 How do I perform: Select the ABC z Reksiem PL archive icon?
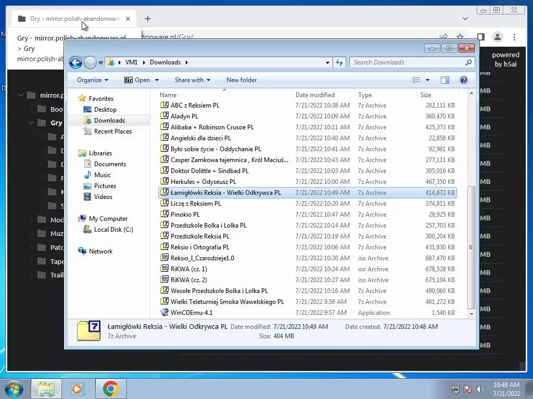(164, 105)
